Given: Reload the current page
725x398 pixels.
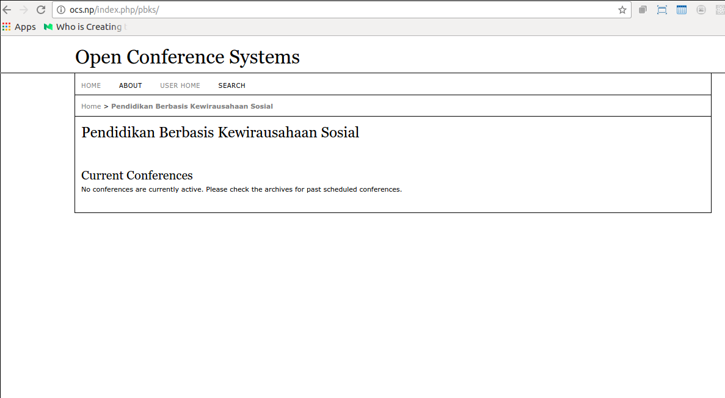Looking at the screenshot, I should pyautogui.click(x=41, y=10).
